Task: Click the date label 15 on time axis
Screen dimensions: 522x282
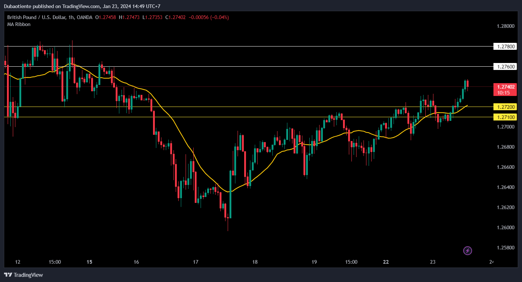Action: tap(90, 262)
